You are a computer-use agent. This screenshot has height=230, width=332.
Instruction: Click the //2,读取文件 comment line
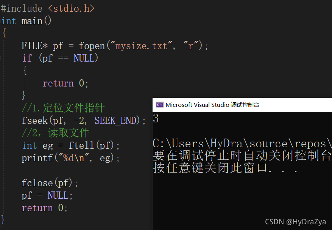click(55, 133)
